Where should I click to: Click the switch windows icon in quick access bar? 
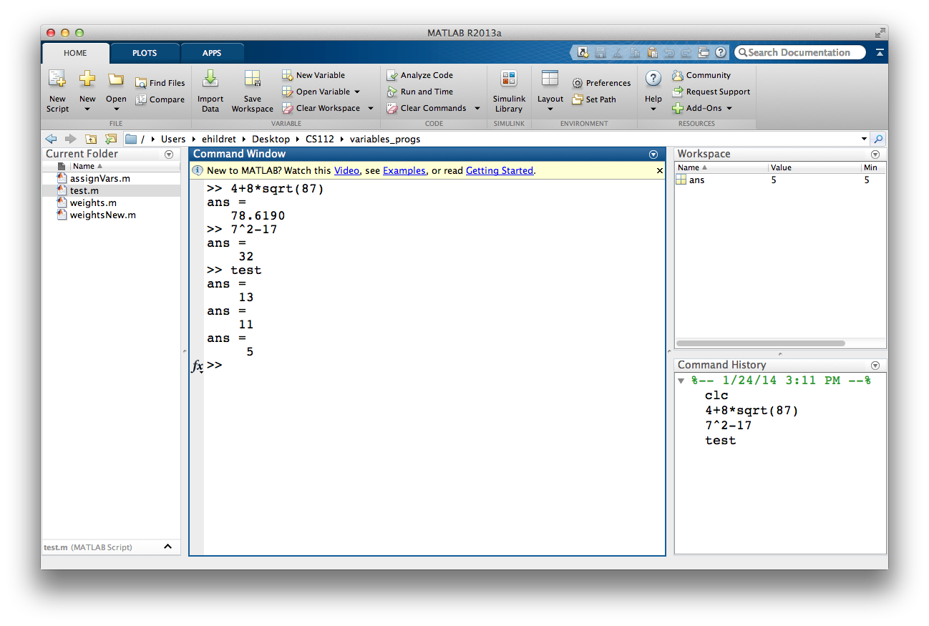(704, 52)
